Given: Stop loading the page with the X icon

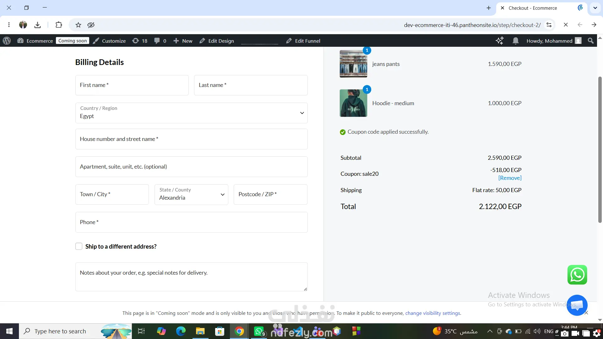Looking at the screenshot, I should [566, 25].
